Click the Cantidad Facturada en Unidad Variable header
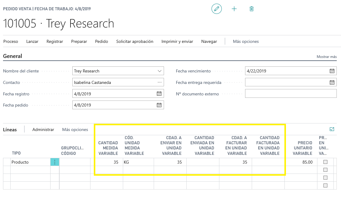 (268, 145)
